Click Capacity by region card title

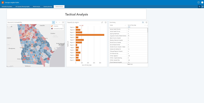coord(73,23)
